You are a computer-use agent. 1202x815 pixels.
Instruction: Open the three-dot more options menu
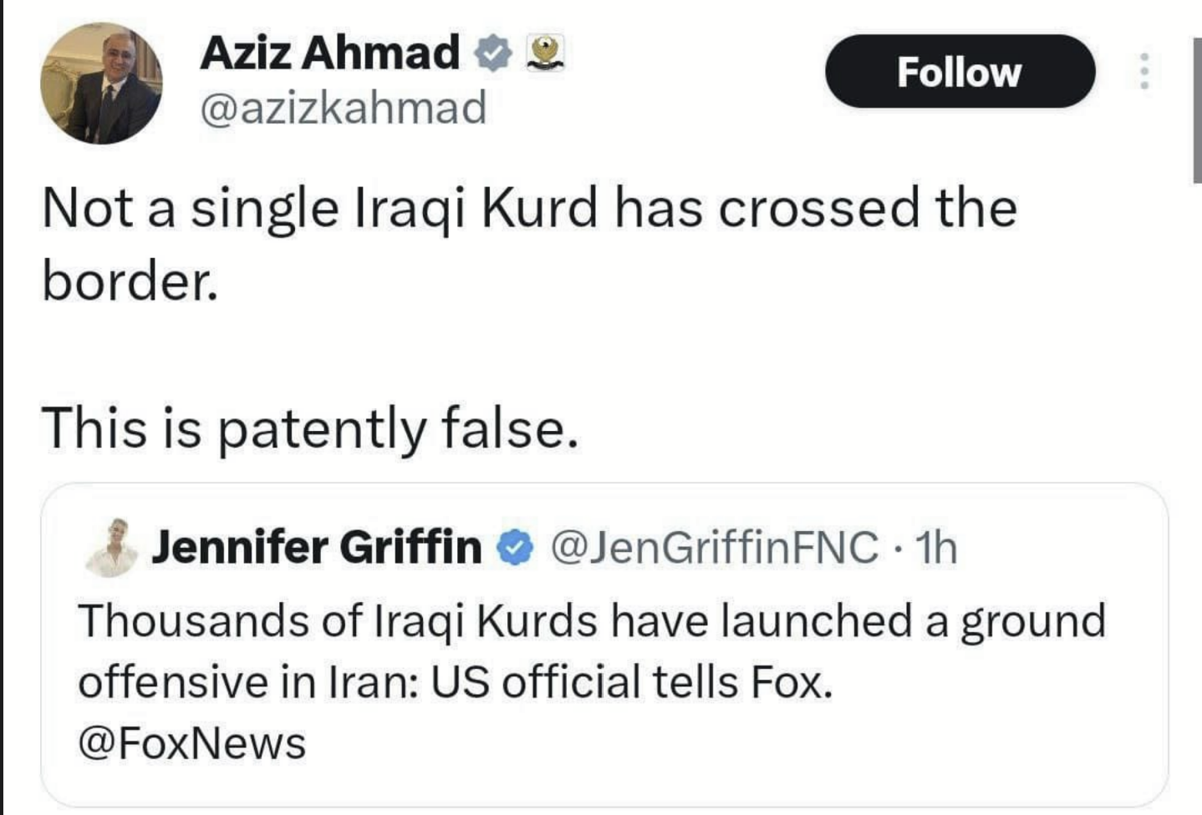pyautogui.click(x=1144, y=72)
